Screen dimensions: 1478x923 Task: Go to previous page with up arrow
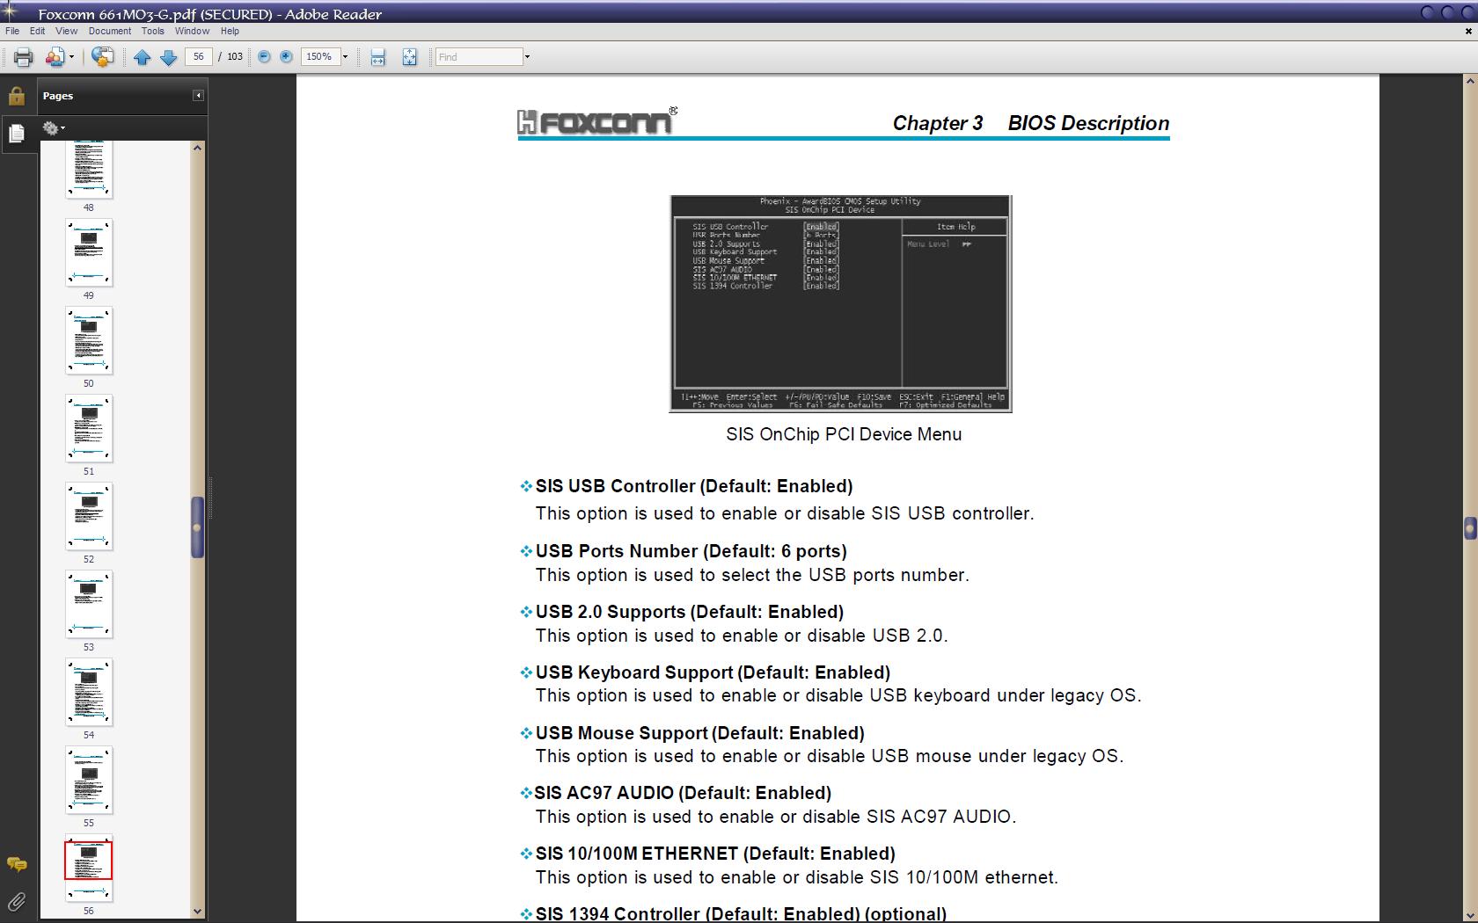click(143, 57)
